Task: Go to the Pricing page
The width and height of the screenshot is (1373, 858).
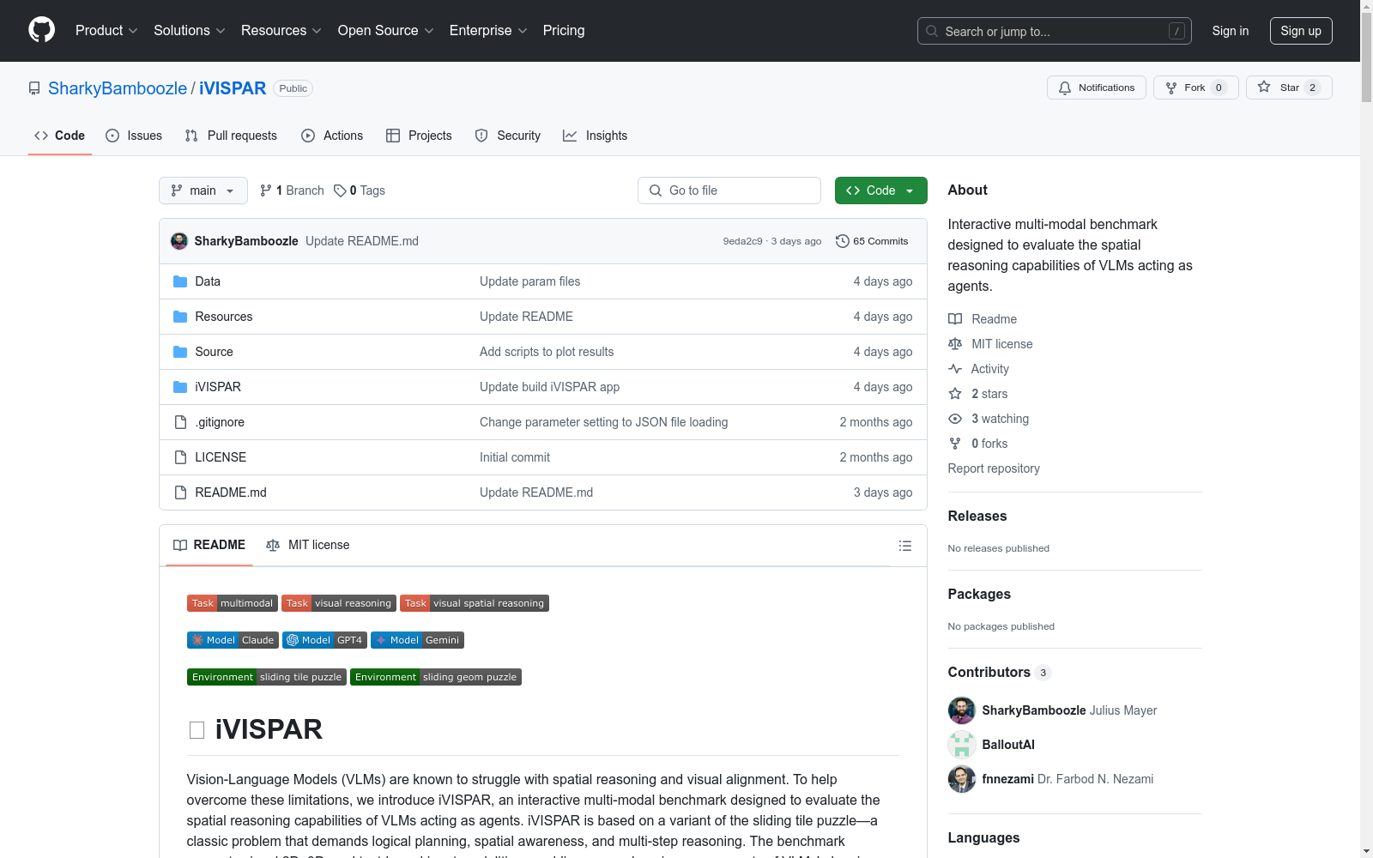Action: pyautogui.click(x=564, y=30)
